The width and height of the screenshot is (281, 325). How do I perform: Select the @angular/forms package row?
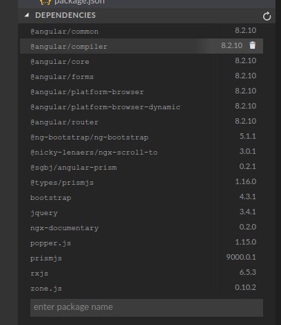pyautogui.click(x=141, y=76)
